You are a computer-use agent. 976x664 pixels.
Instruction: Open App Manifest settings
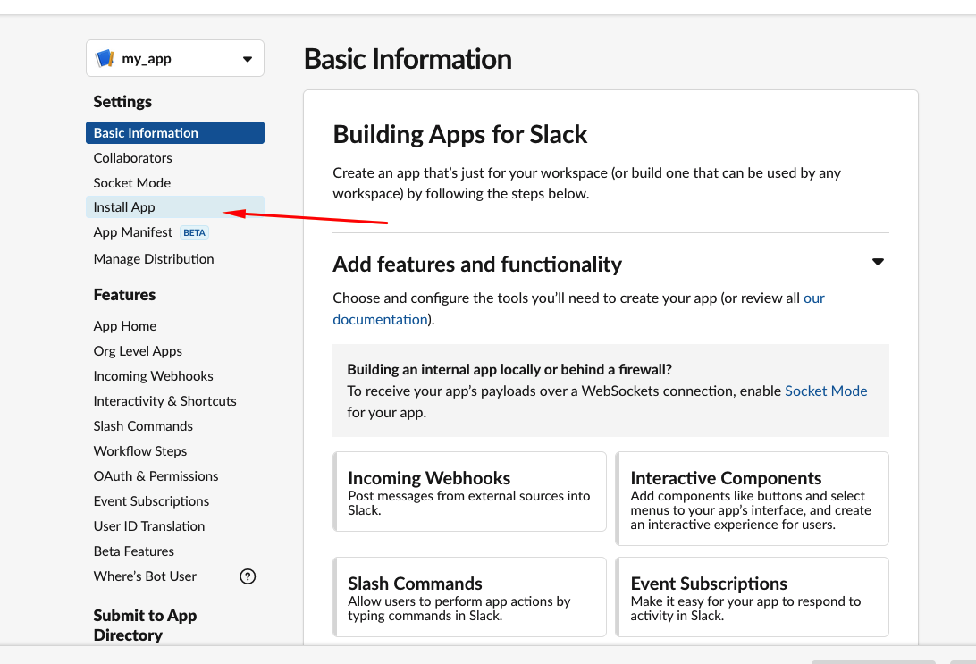132,232
